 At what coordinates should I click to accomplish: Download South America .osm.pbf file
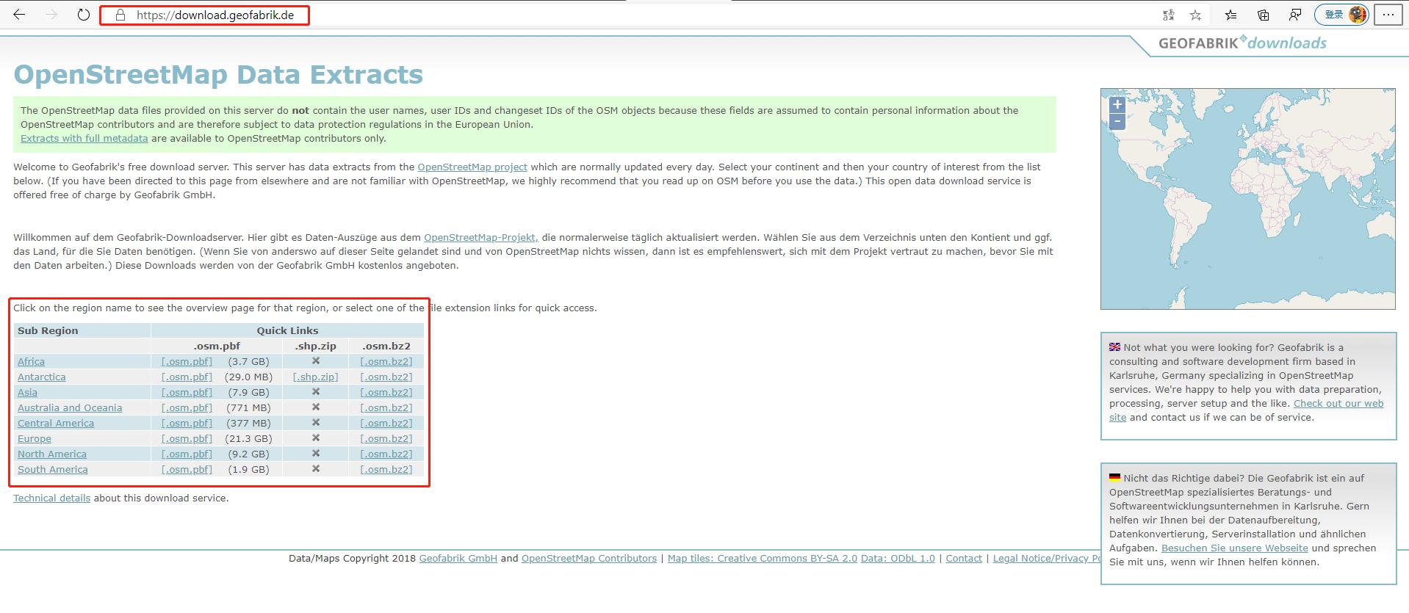coord(187,469)
